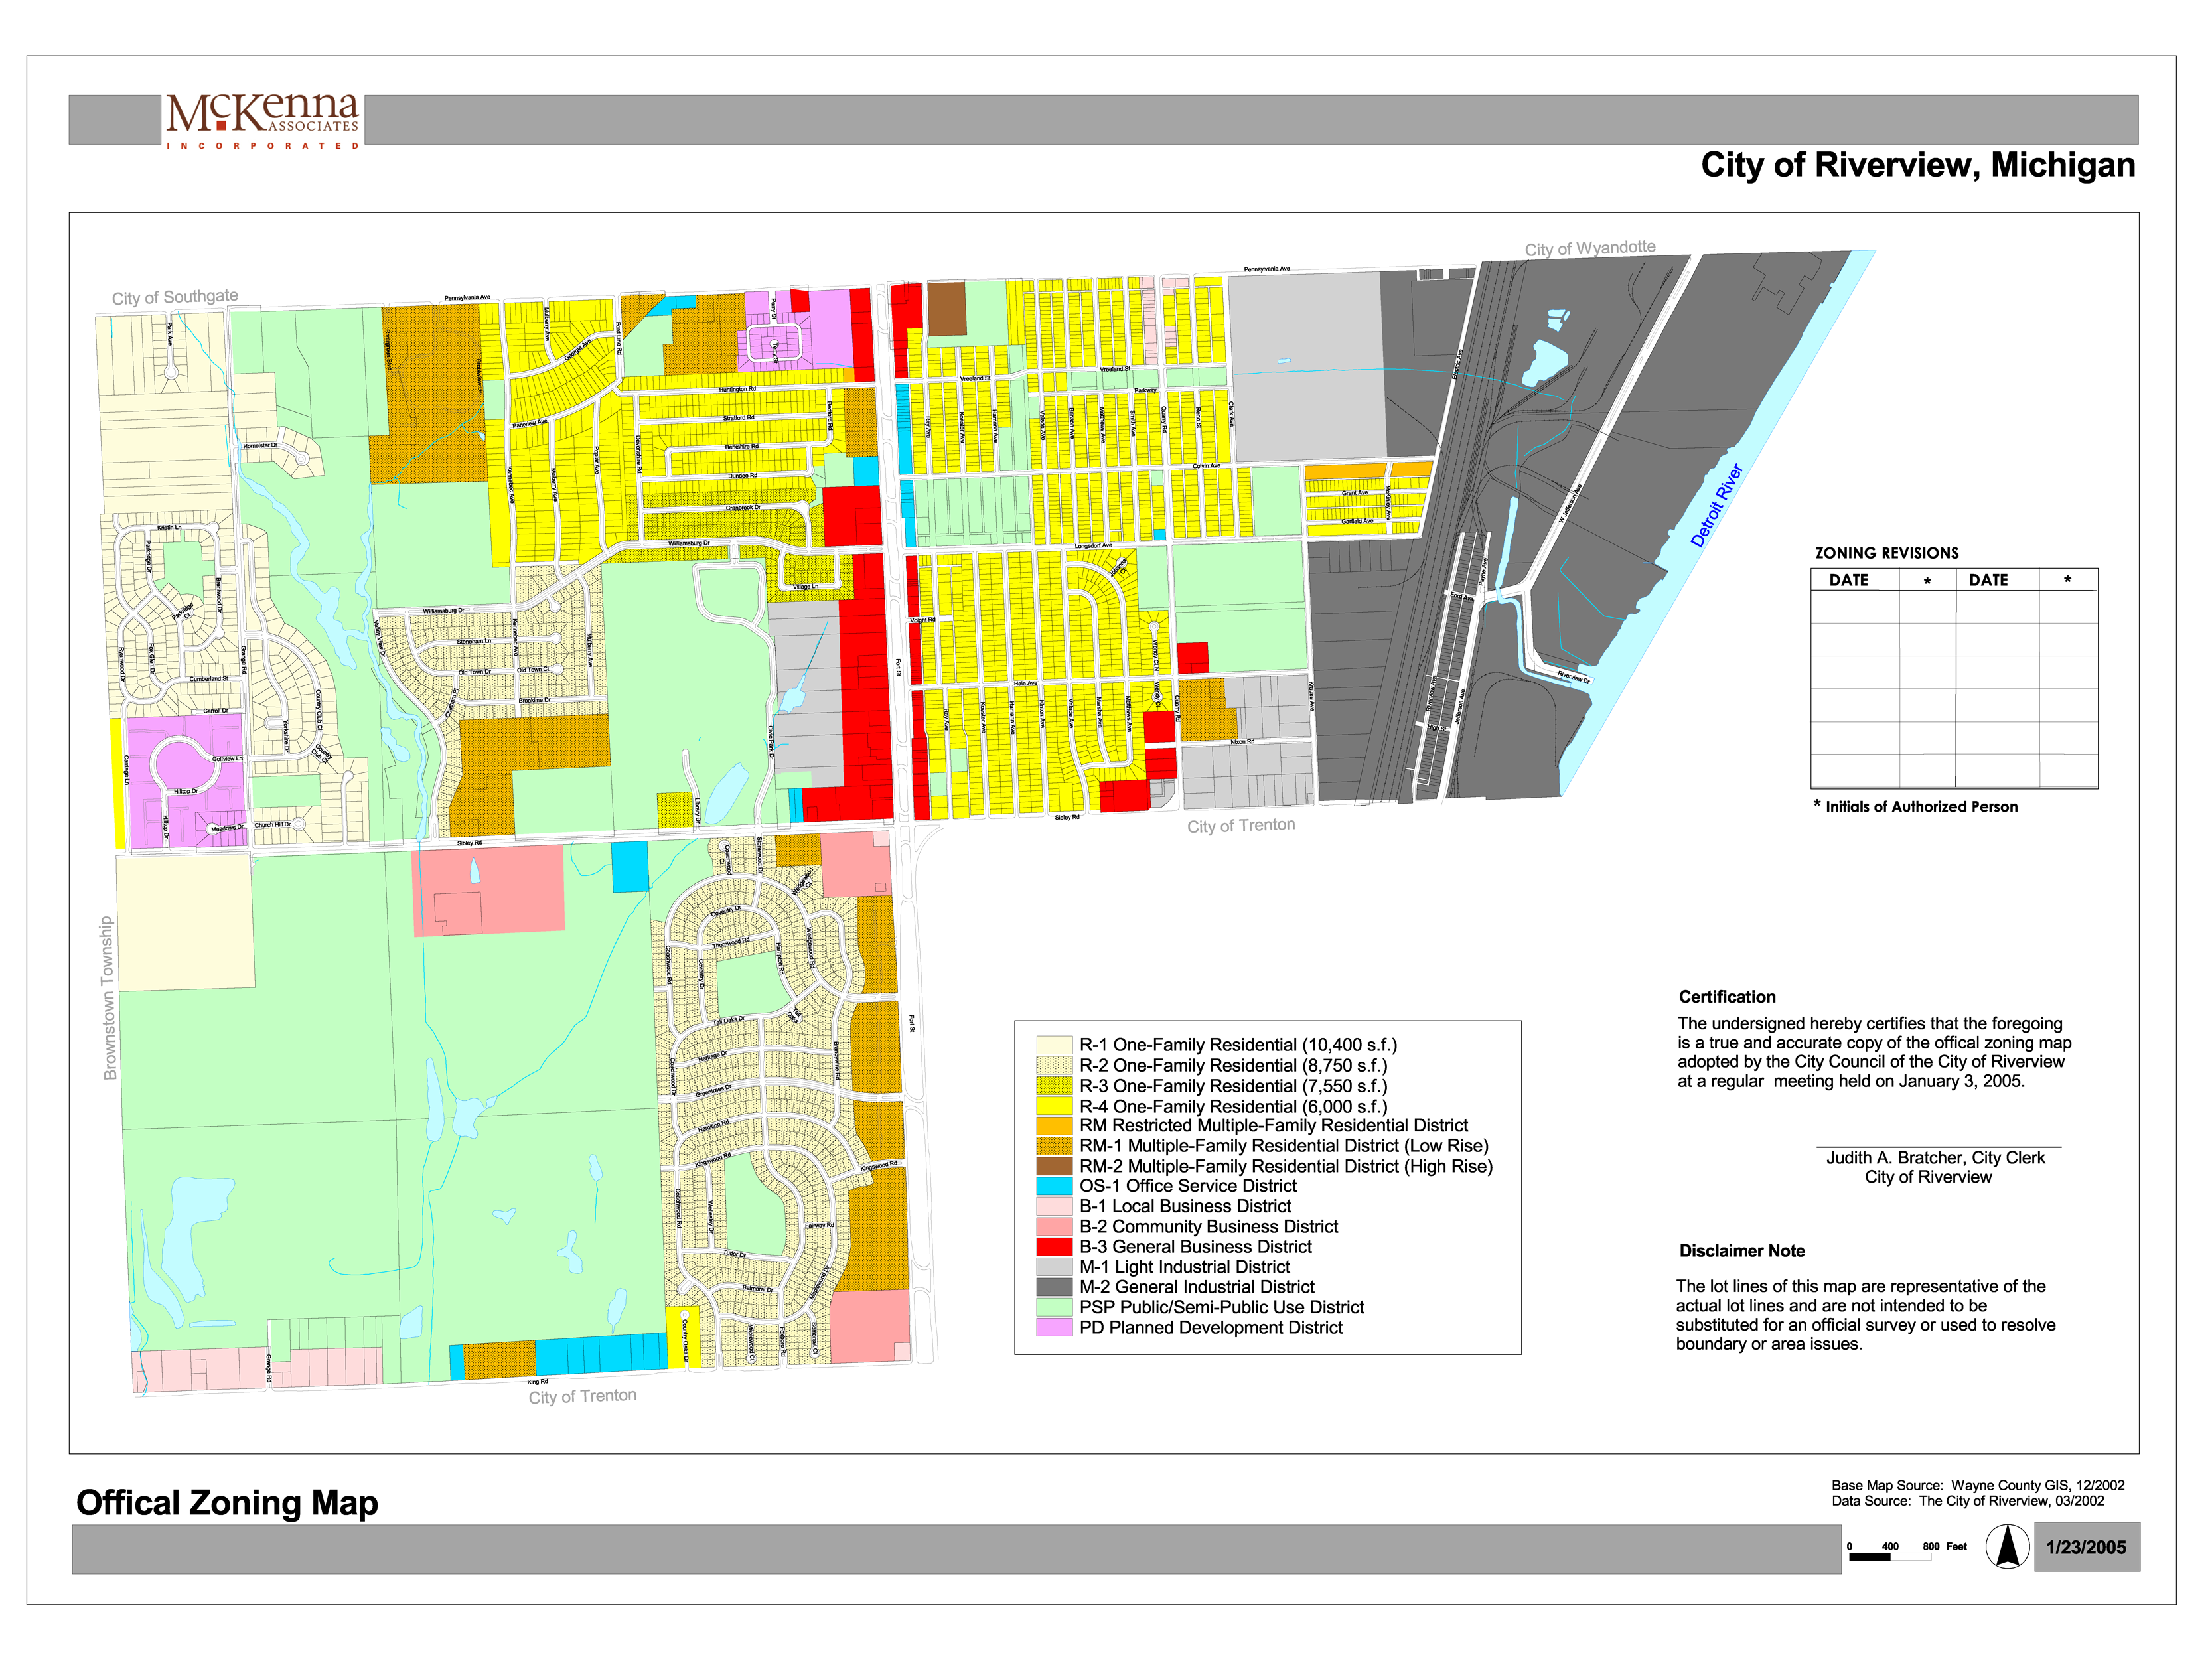
Task: Click the Certification heading
Action: tap(1727, 997)
